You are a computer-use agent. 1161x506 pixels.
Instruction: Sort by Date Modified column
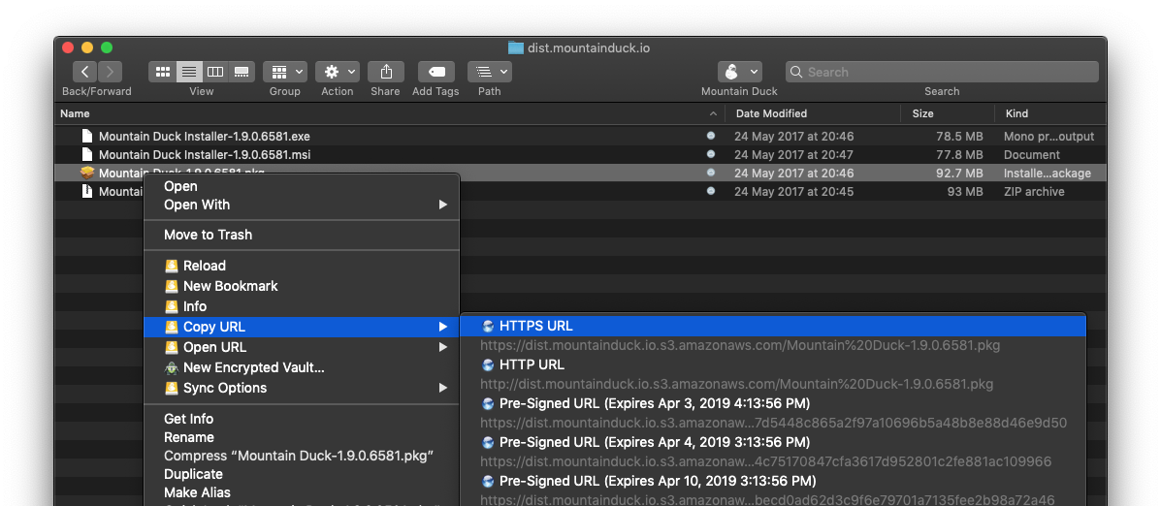pyautogui.click(x=771, y=113)
